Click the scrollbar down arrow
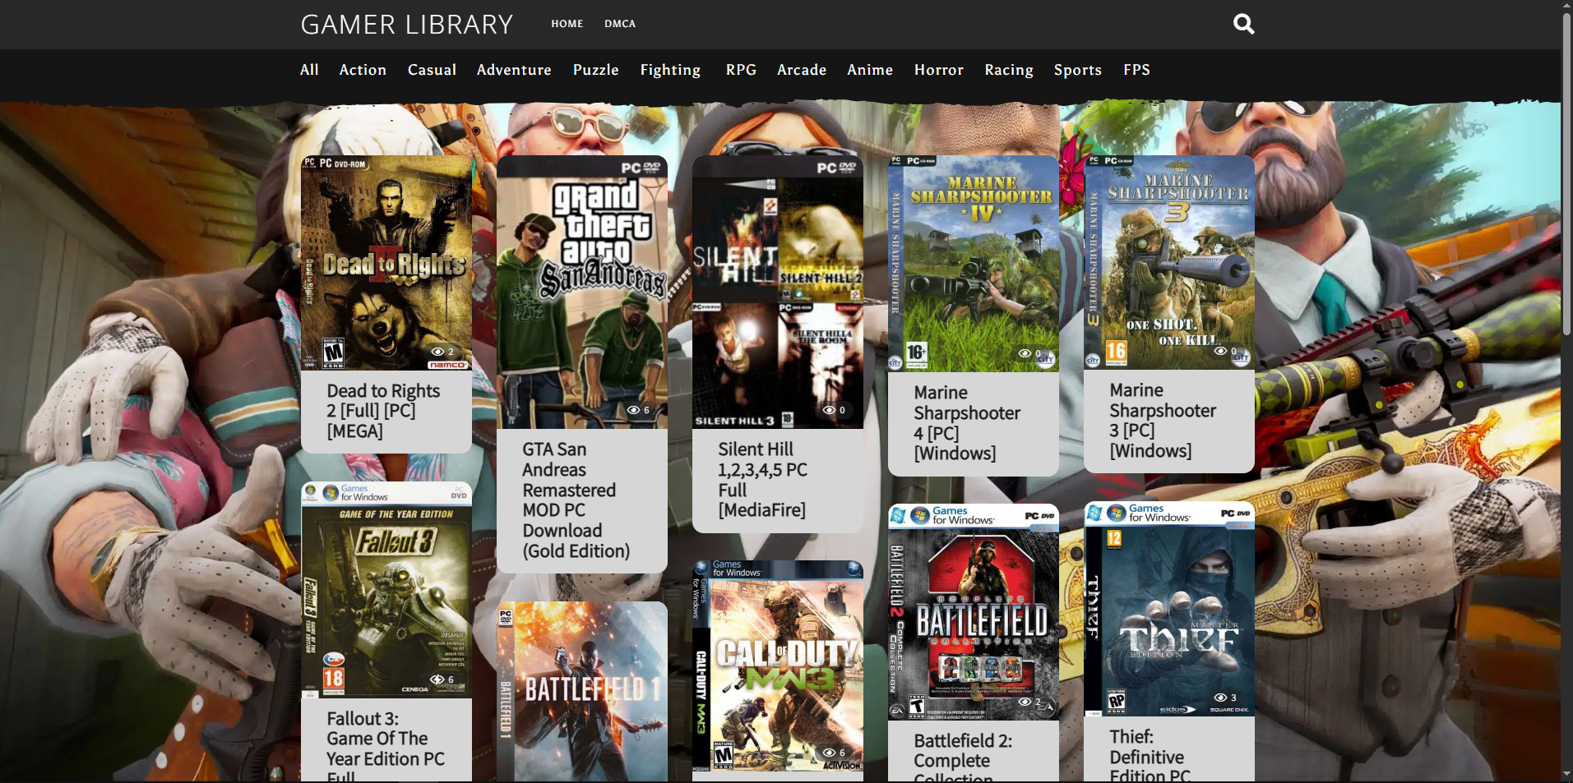The image size is (1573, 783). point(1566,775)
